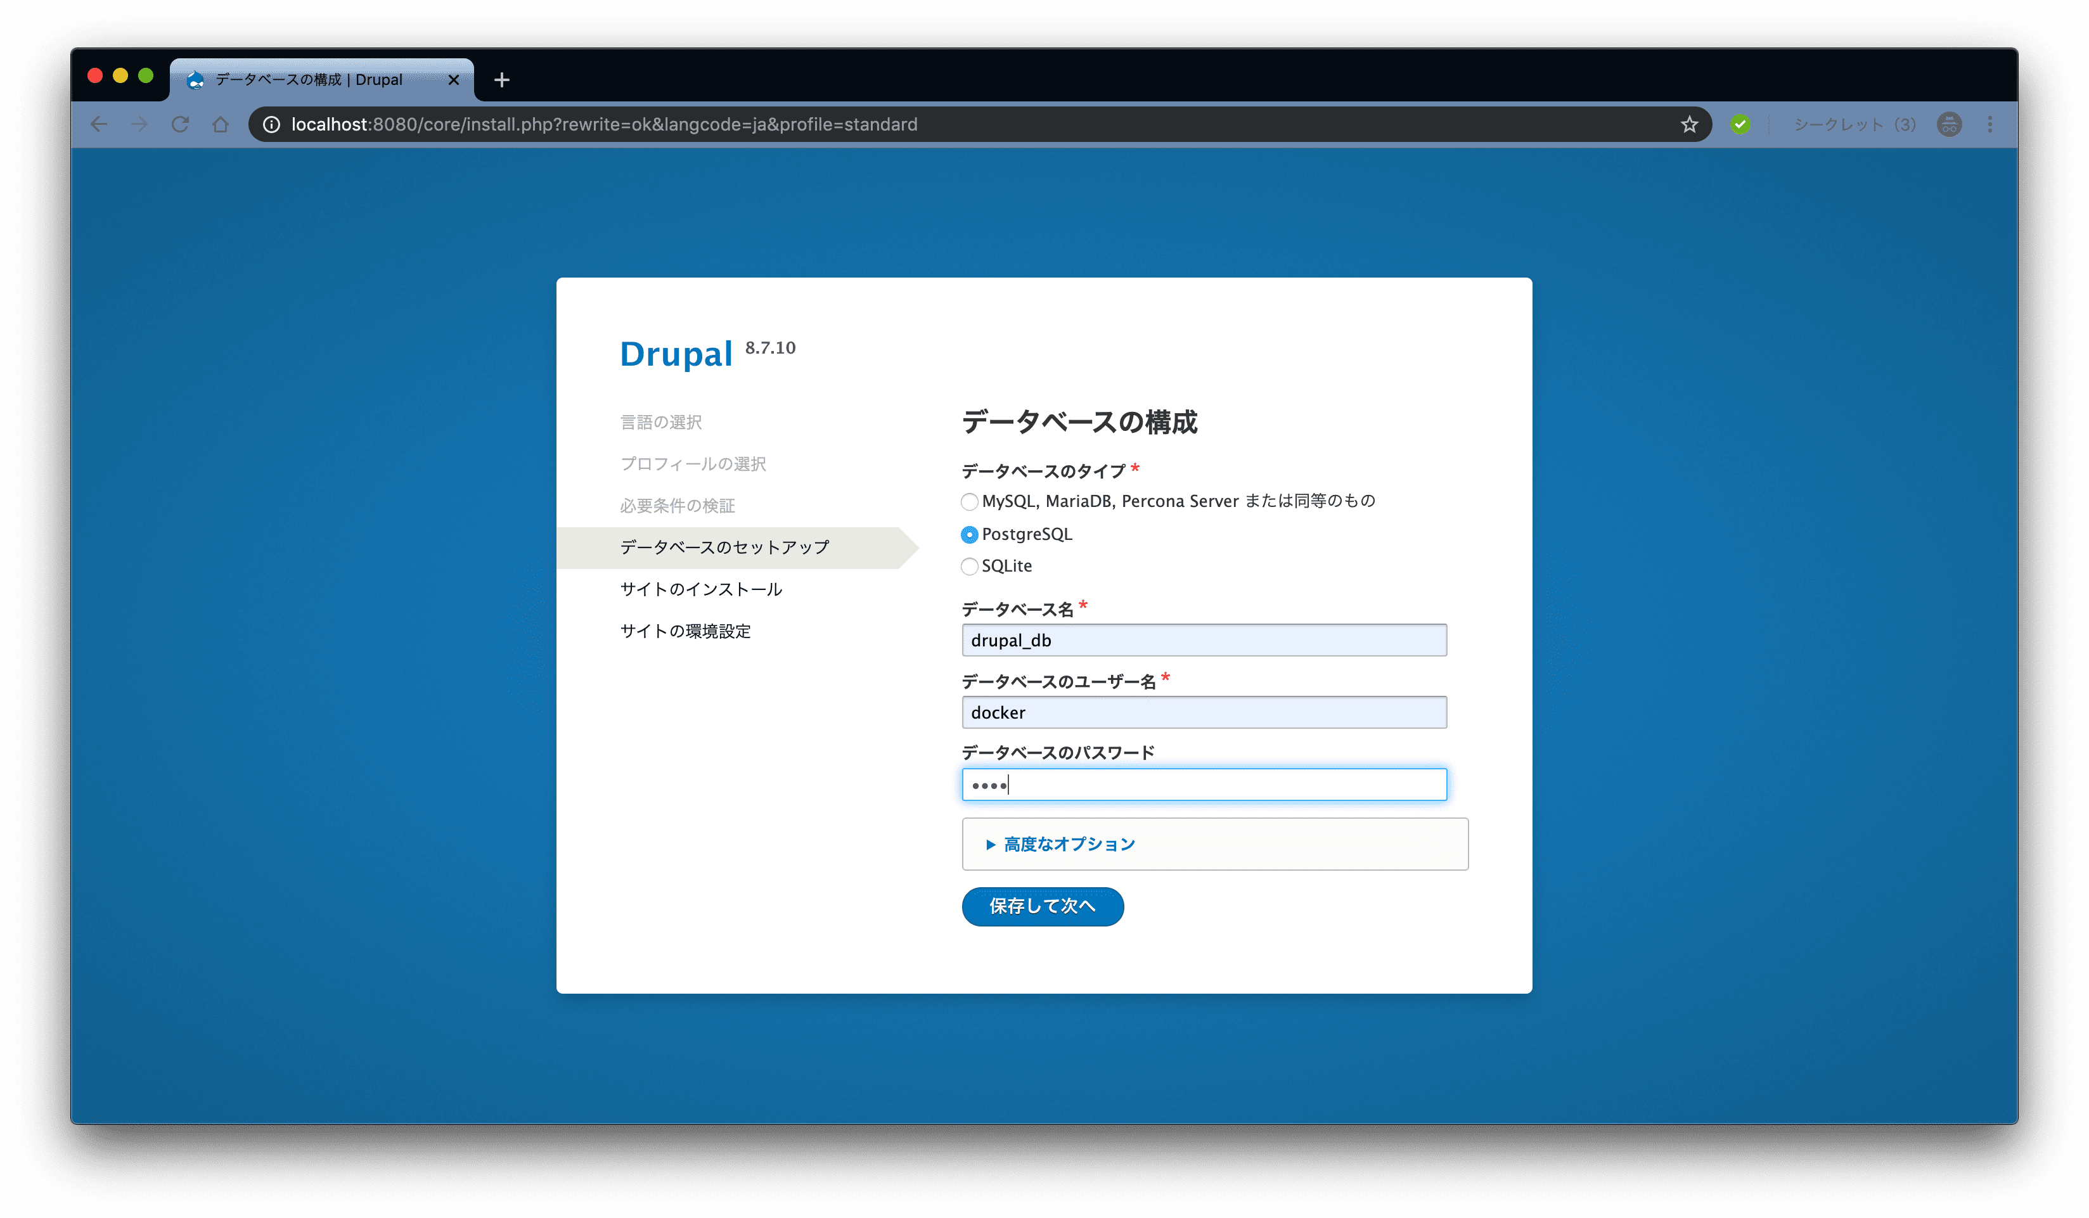Click the プロフィールの選択 step
The height and width of the screenshot is (1218, 2089).
click(x=693, y=463)
